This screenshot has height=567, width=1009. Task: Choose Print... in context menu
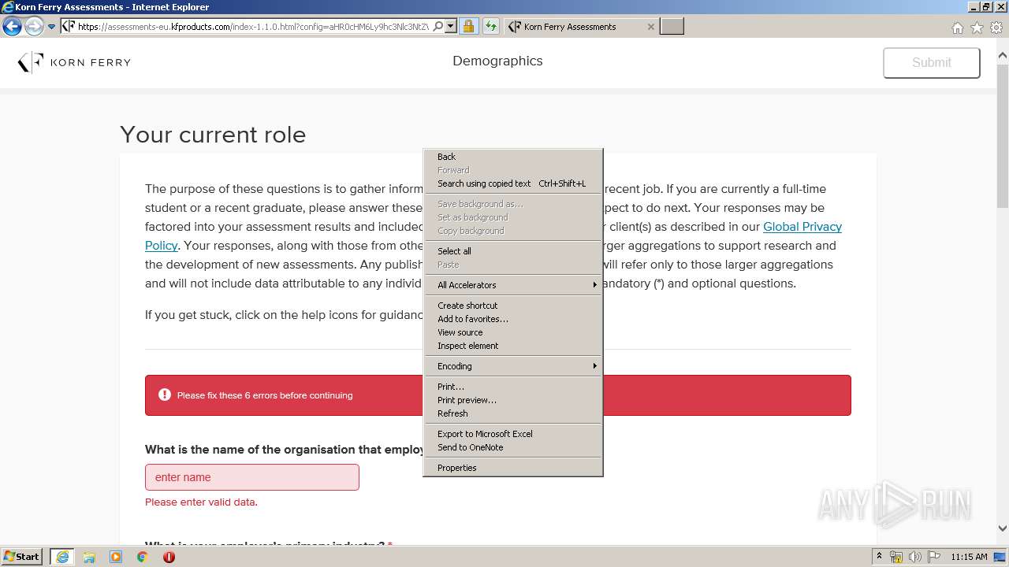[x=513, y=387]
